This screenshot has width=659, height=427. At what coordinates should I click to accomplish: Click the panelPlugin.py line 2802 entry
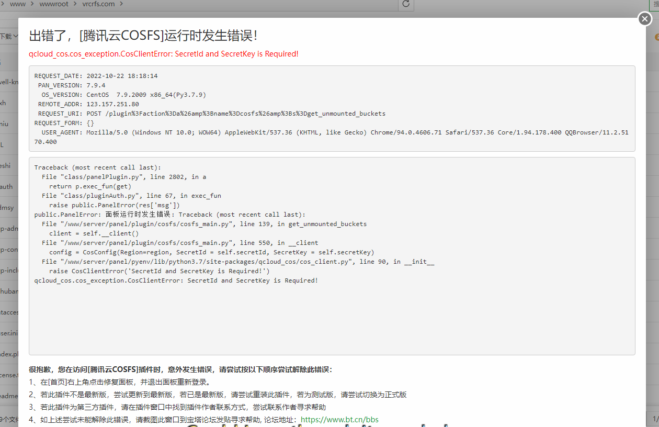124,177
